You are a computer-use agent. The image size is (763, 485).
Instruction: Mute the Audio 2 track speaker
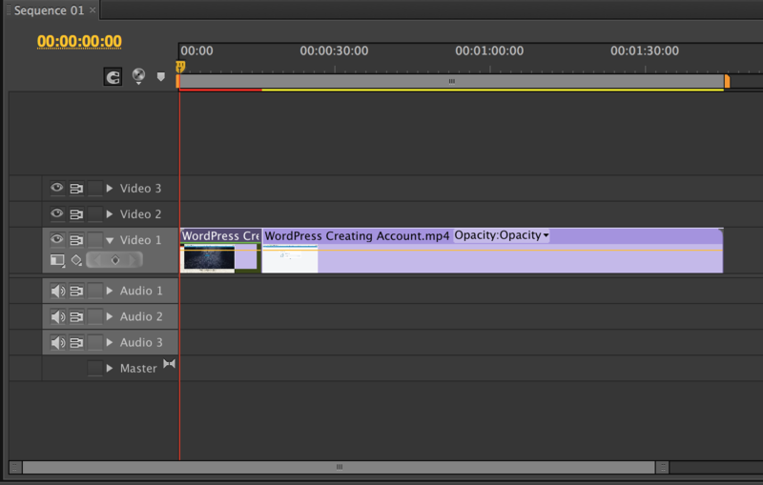pos(57,316)
